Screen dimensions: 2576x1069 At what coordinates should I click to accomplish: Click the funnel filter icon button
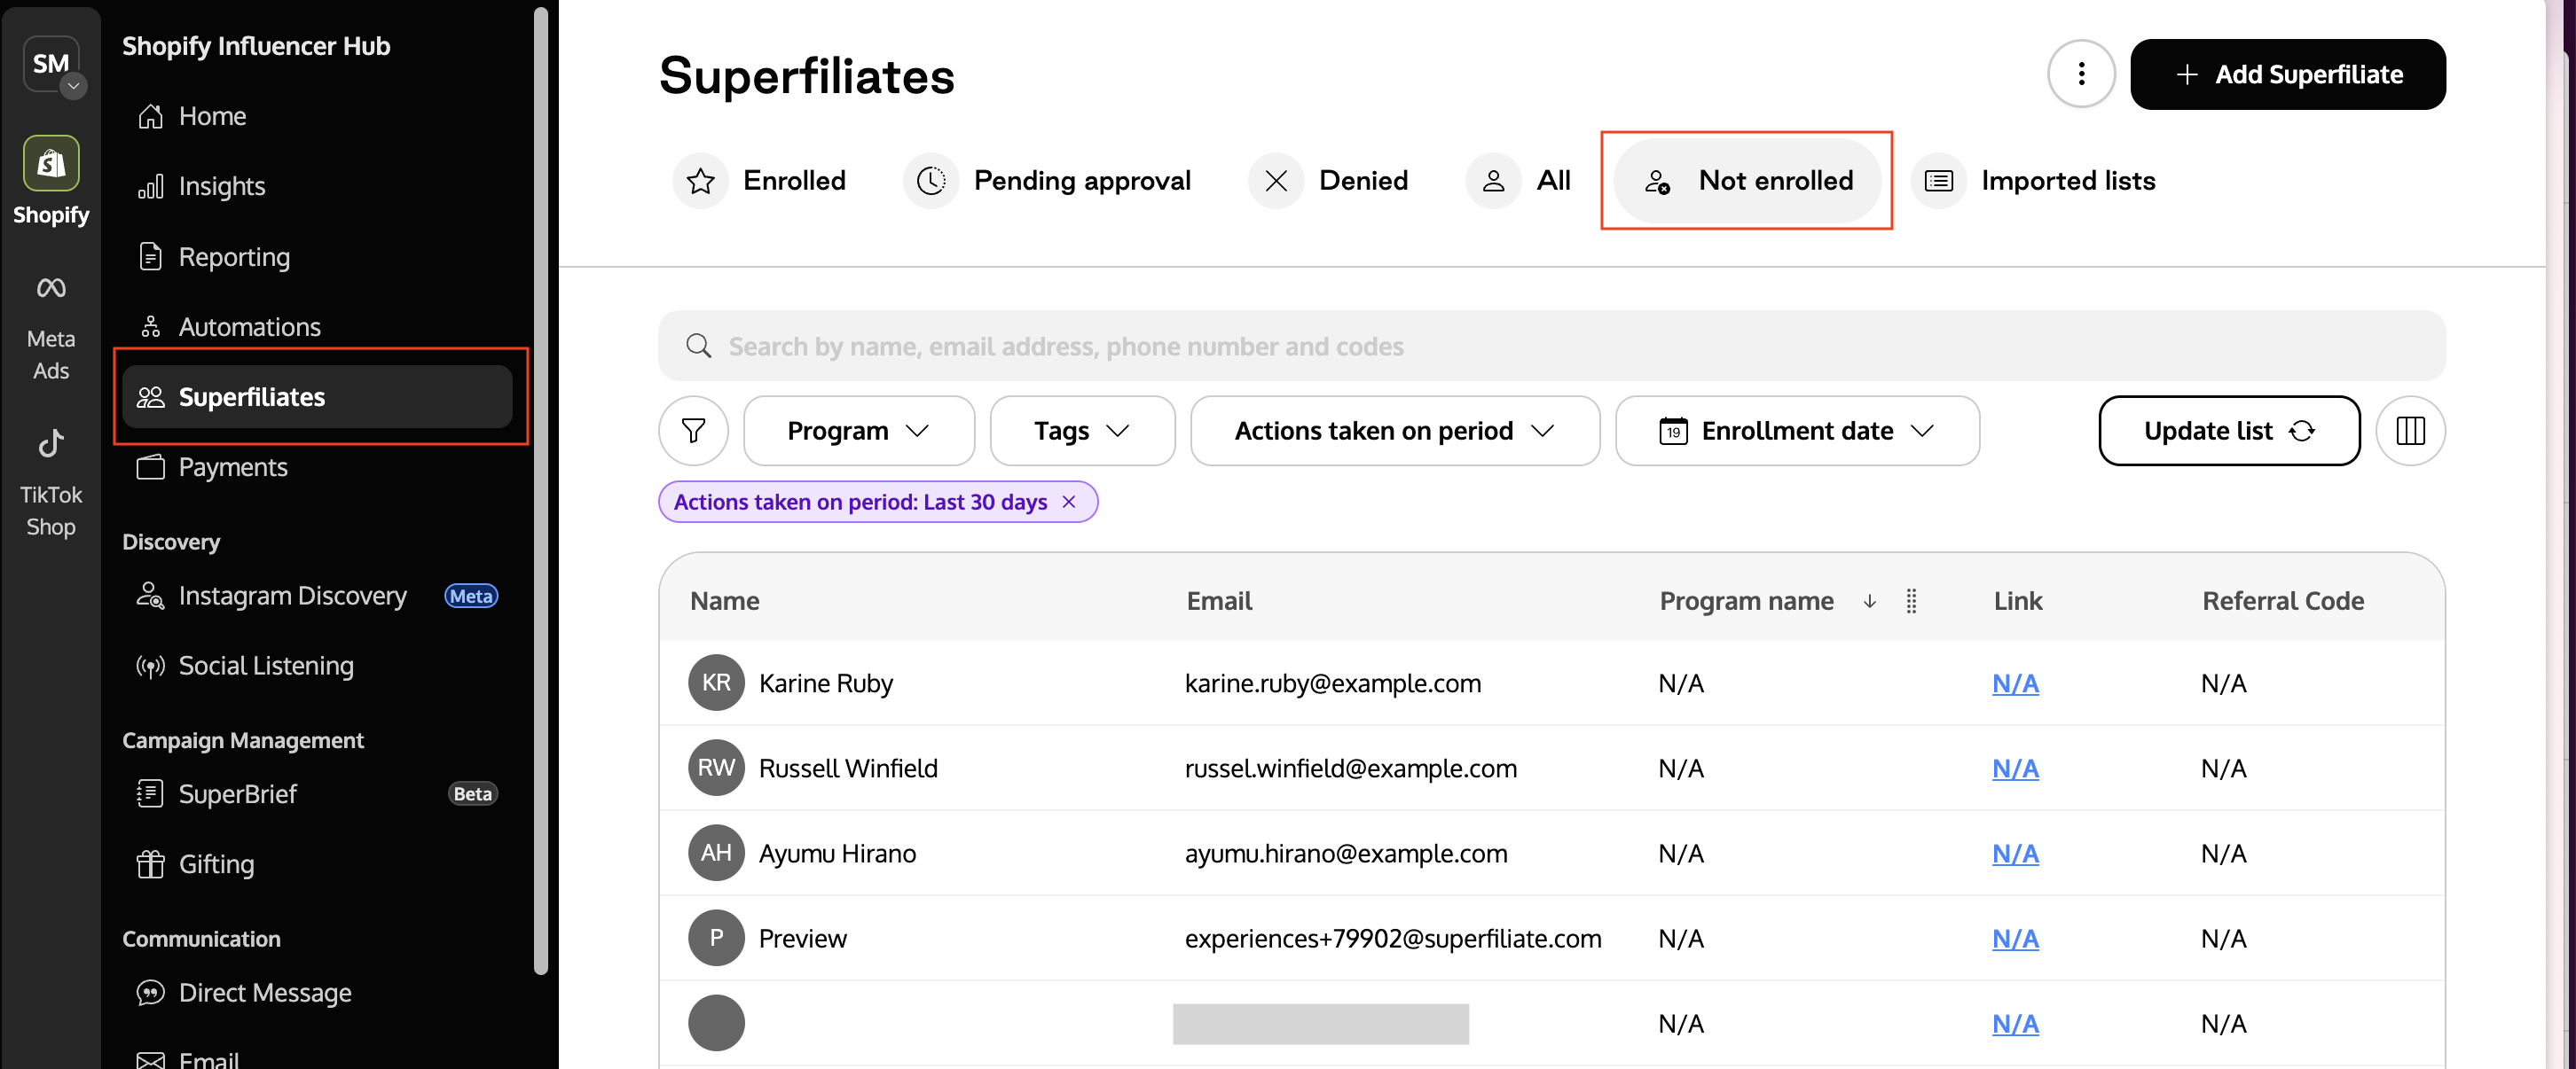[693, 431]
